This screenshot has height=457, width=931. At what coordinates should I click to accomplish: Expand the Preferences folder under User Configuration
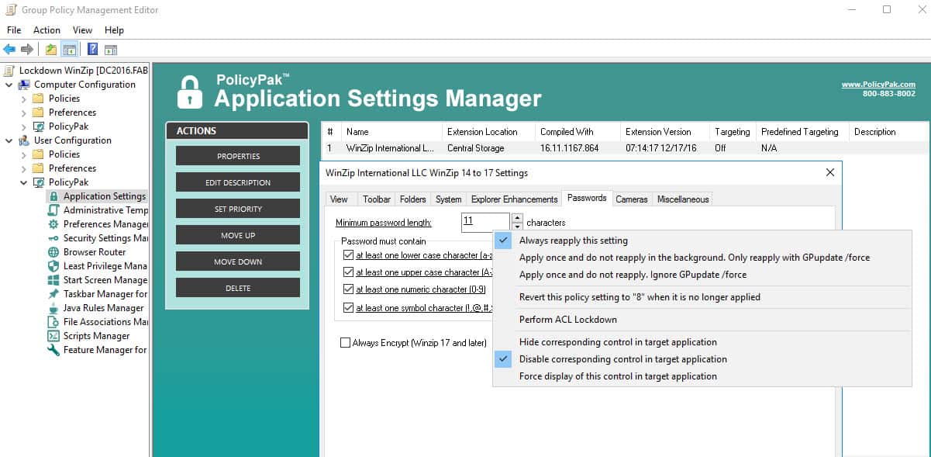point(23,168)
